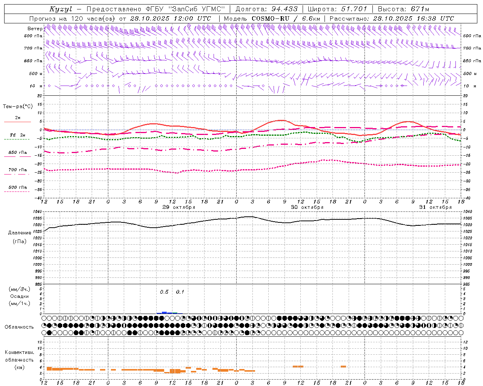This screenshot has width=483, height=386.
Task: Click 850 гПа entry in temperature legend
Action: coord(18,153)
